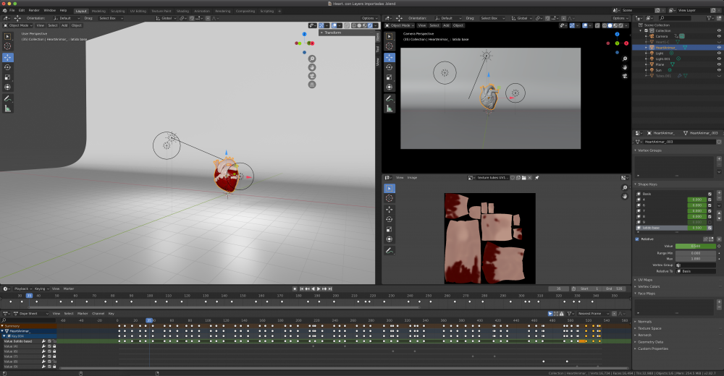Activate the Rotate tool in left viewport
Viewport: 724px width, 376px height.
pyautogui.click(x=7, y=67)
